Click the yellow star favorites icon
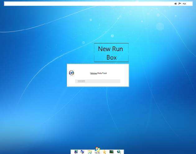This screenshot has height=154, width=196. pyautogui.click(x=105, y=152)
